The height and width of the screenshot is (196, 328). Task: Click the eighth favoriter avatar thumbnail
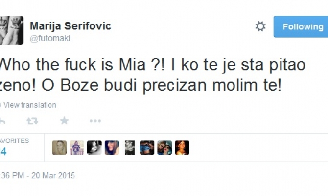(182, 147)
